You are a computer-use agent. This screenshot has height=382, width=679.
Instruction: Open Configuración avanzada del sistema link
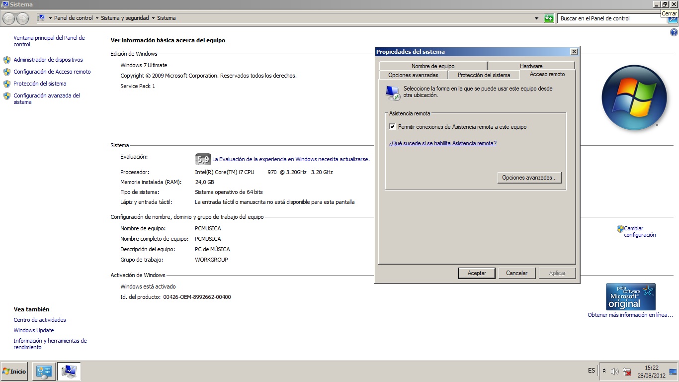(47, 99)
